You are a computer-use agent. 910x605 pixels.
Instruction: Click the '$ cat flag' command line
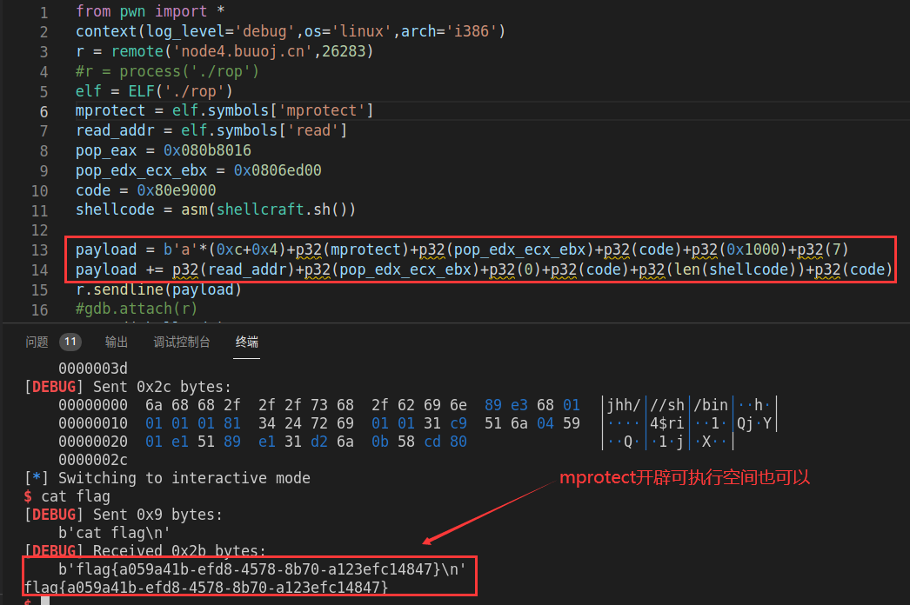click(x=67, y=497)
